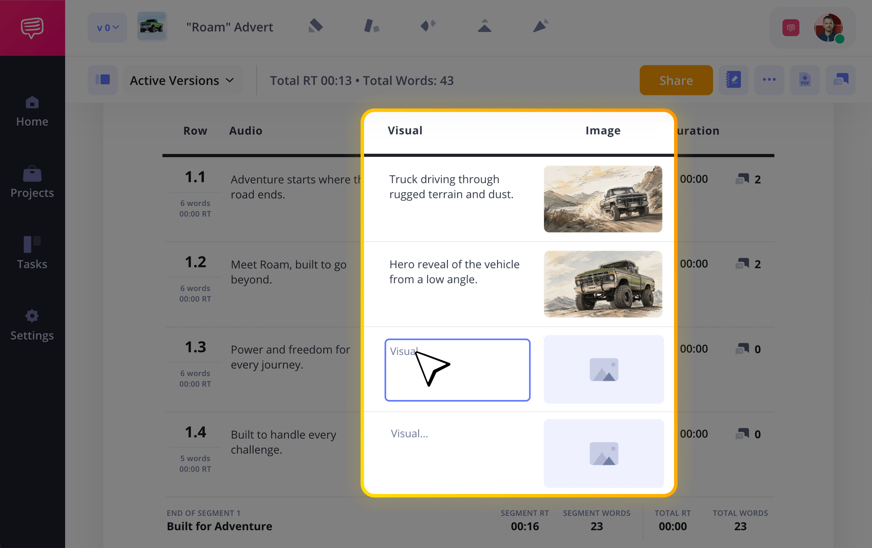Click the Image column header
This screenshot has width=872, height=548.
pyautogui.click(x=603, y=130)
